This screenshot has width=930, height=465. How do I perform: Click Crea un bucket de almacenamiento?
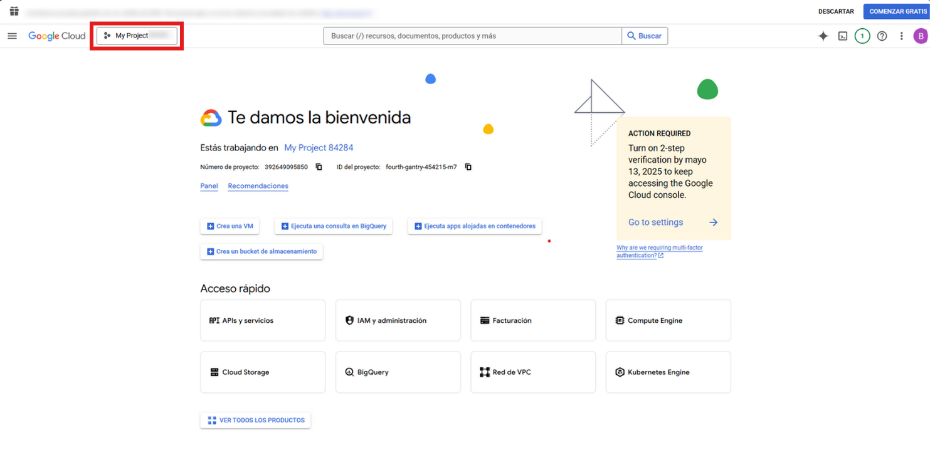click(262, 251)
